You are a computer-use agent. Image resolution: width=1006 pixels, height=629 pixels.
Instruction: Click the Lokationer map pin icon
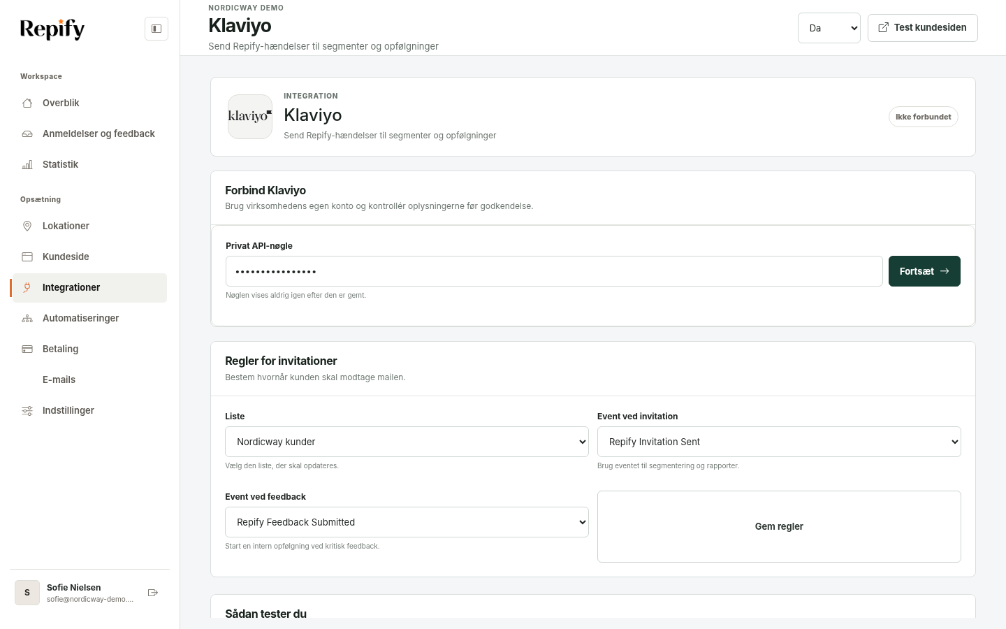27,226
